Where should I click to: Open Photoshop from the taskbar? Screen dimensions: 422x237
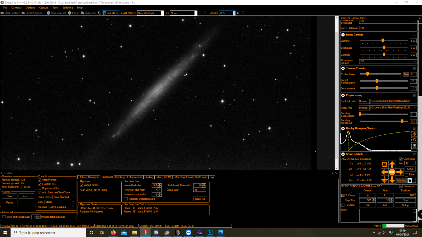click(210, 233)
